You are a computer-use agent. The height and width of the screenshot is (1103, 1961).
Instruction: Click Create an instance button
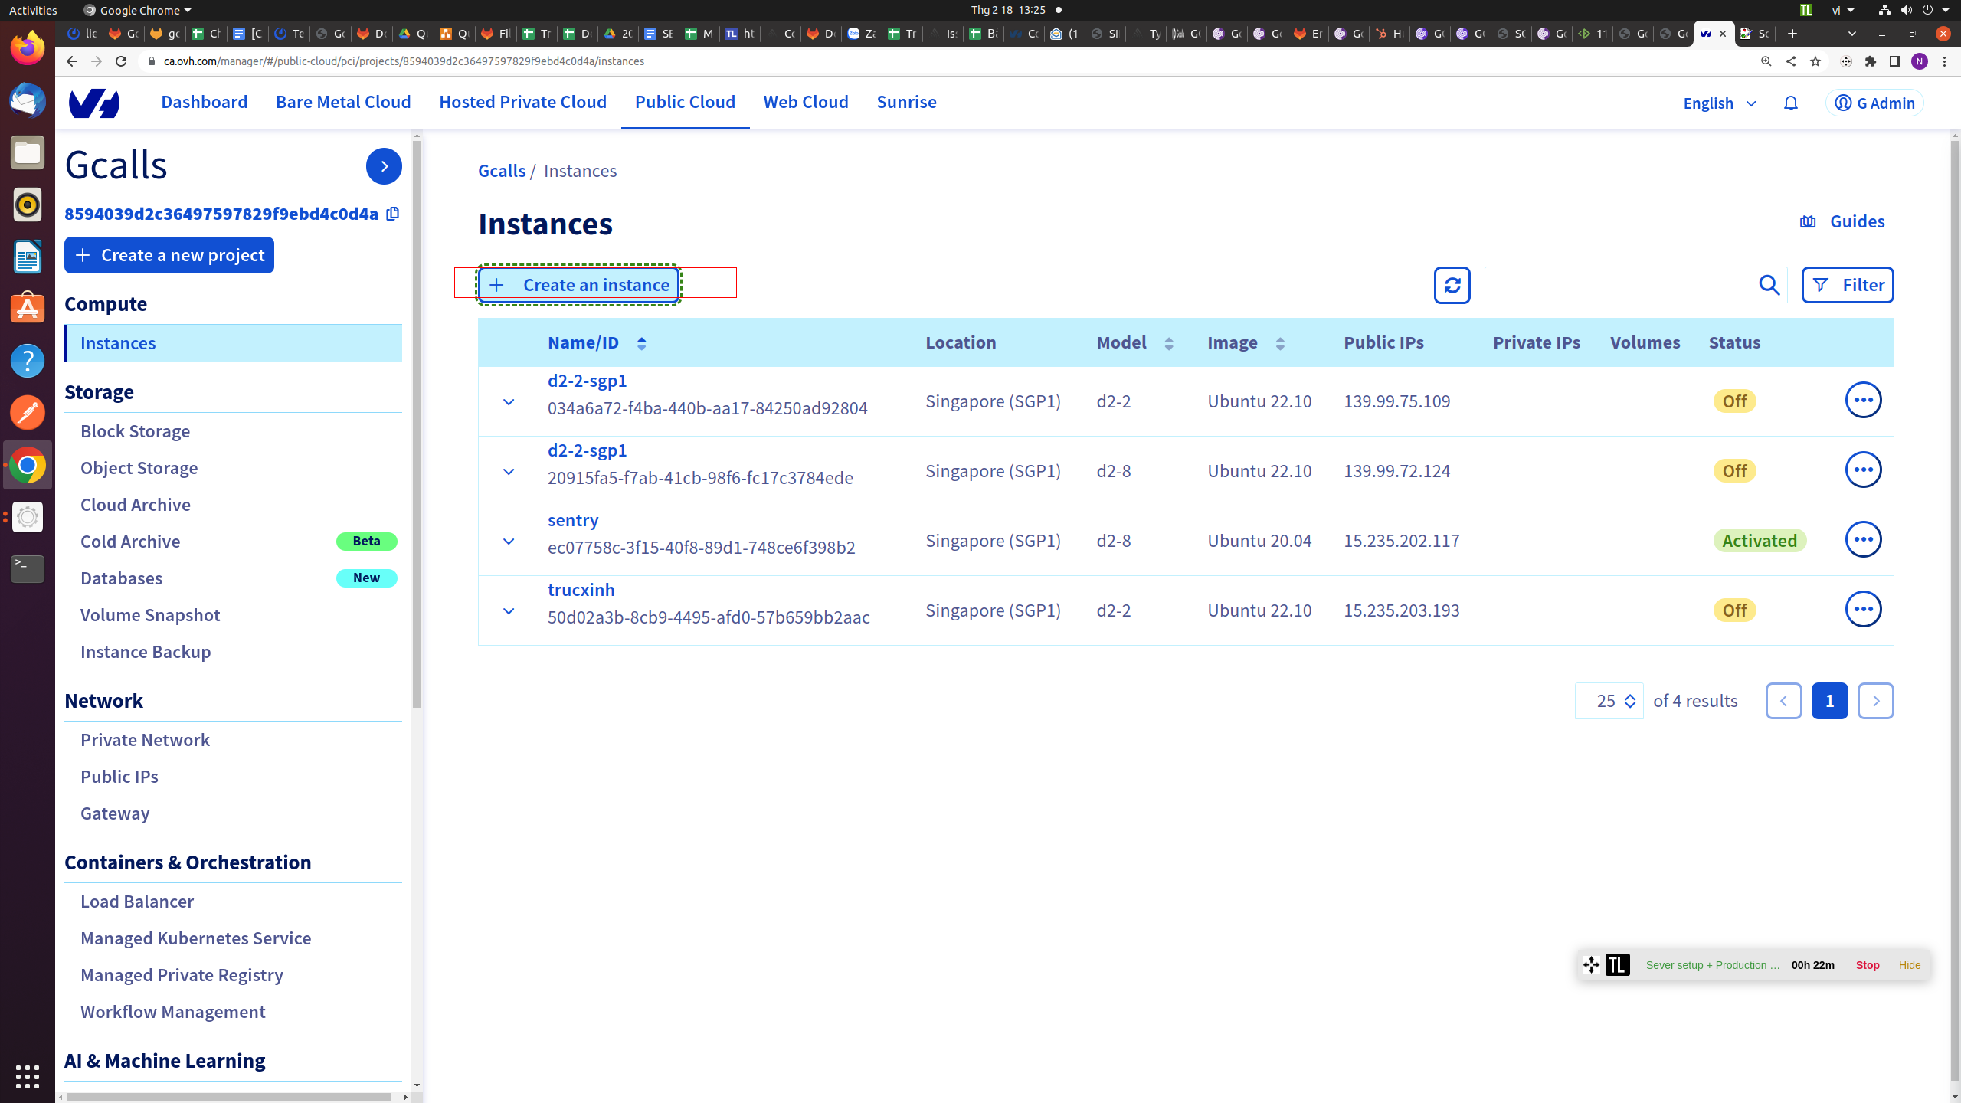[579, 285]
